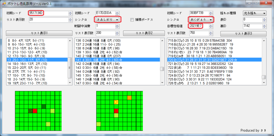Select list 2 row 140 2 19連 15連 9連
This screenshot has width=274, height=136.
117,56
